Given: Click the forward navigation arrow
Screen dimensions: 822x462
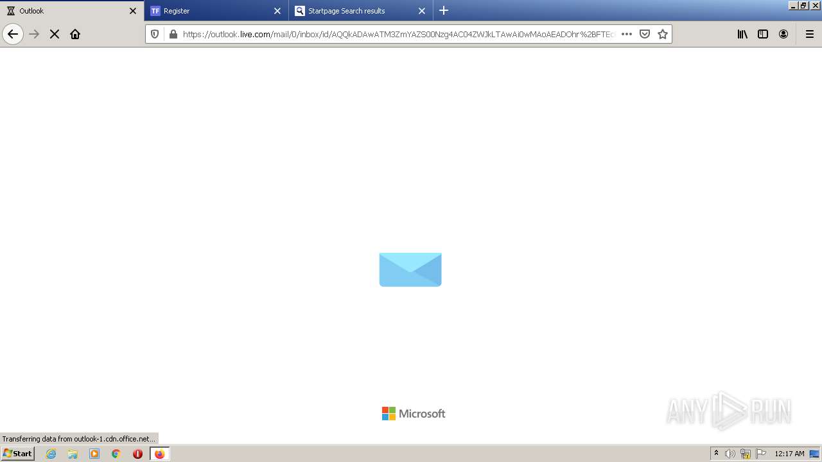Looking at the screenshot, I should pos(34,34).
